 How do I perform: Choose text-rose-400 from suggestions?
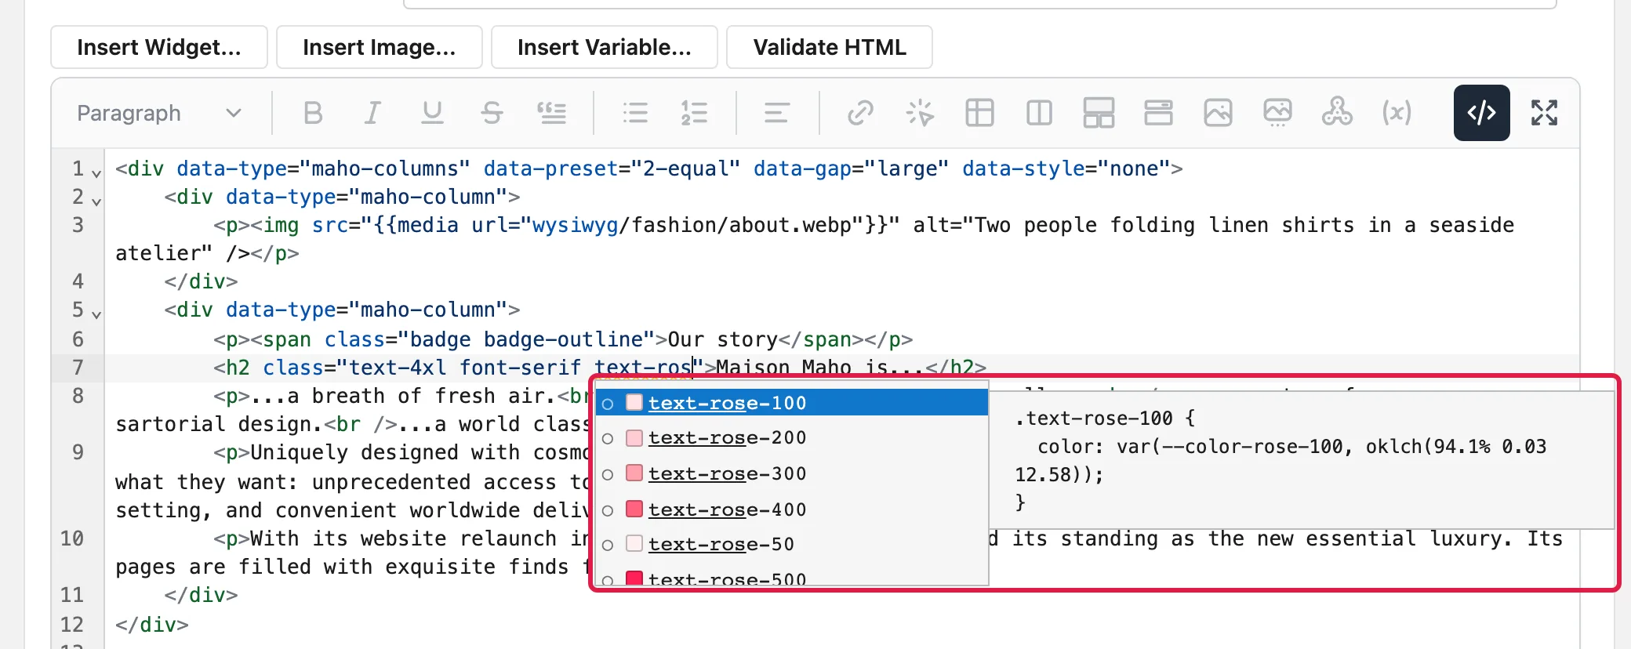point(792,509)
